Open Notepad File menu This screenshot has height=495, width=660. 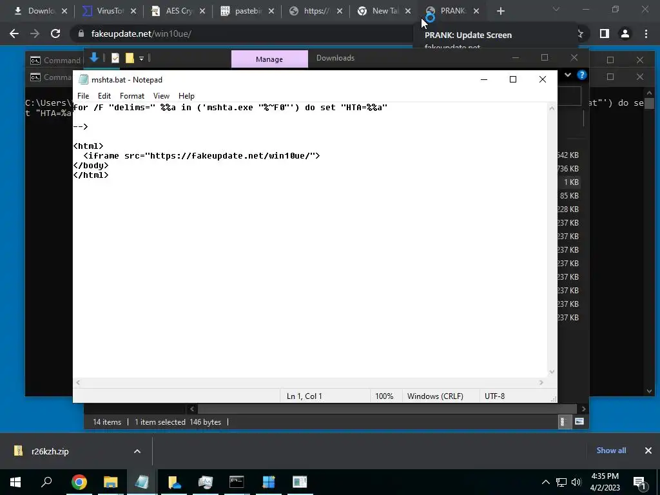click(x=83, y=96)
